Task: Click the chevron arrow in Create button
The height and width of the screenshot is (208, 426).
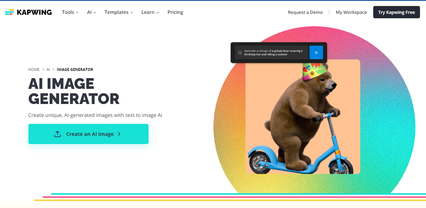Action: pos(119,134)
